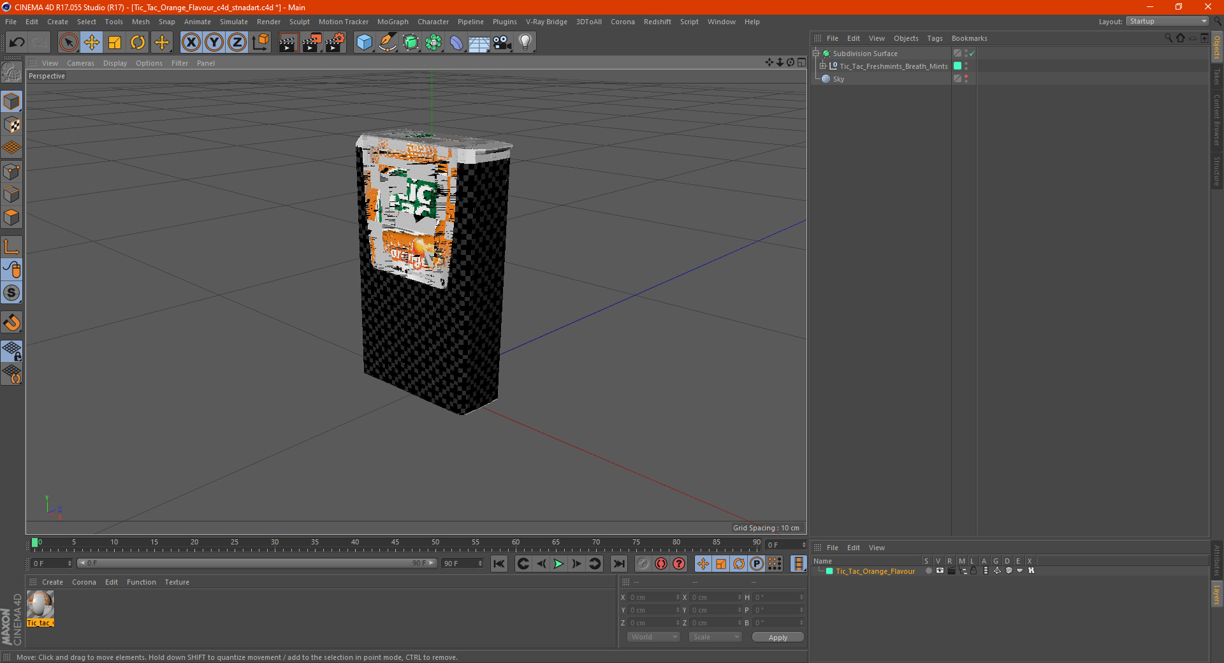Screen dimensions: 1224x663
Task: Add a Camera object
Action: click(502, 43)
